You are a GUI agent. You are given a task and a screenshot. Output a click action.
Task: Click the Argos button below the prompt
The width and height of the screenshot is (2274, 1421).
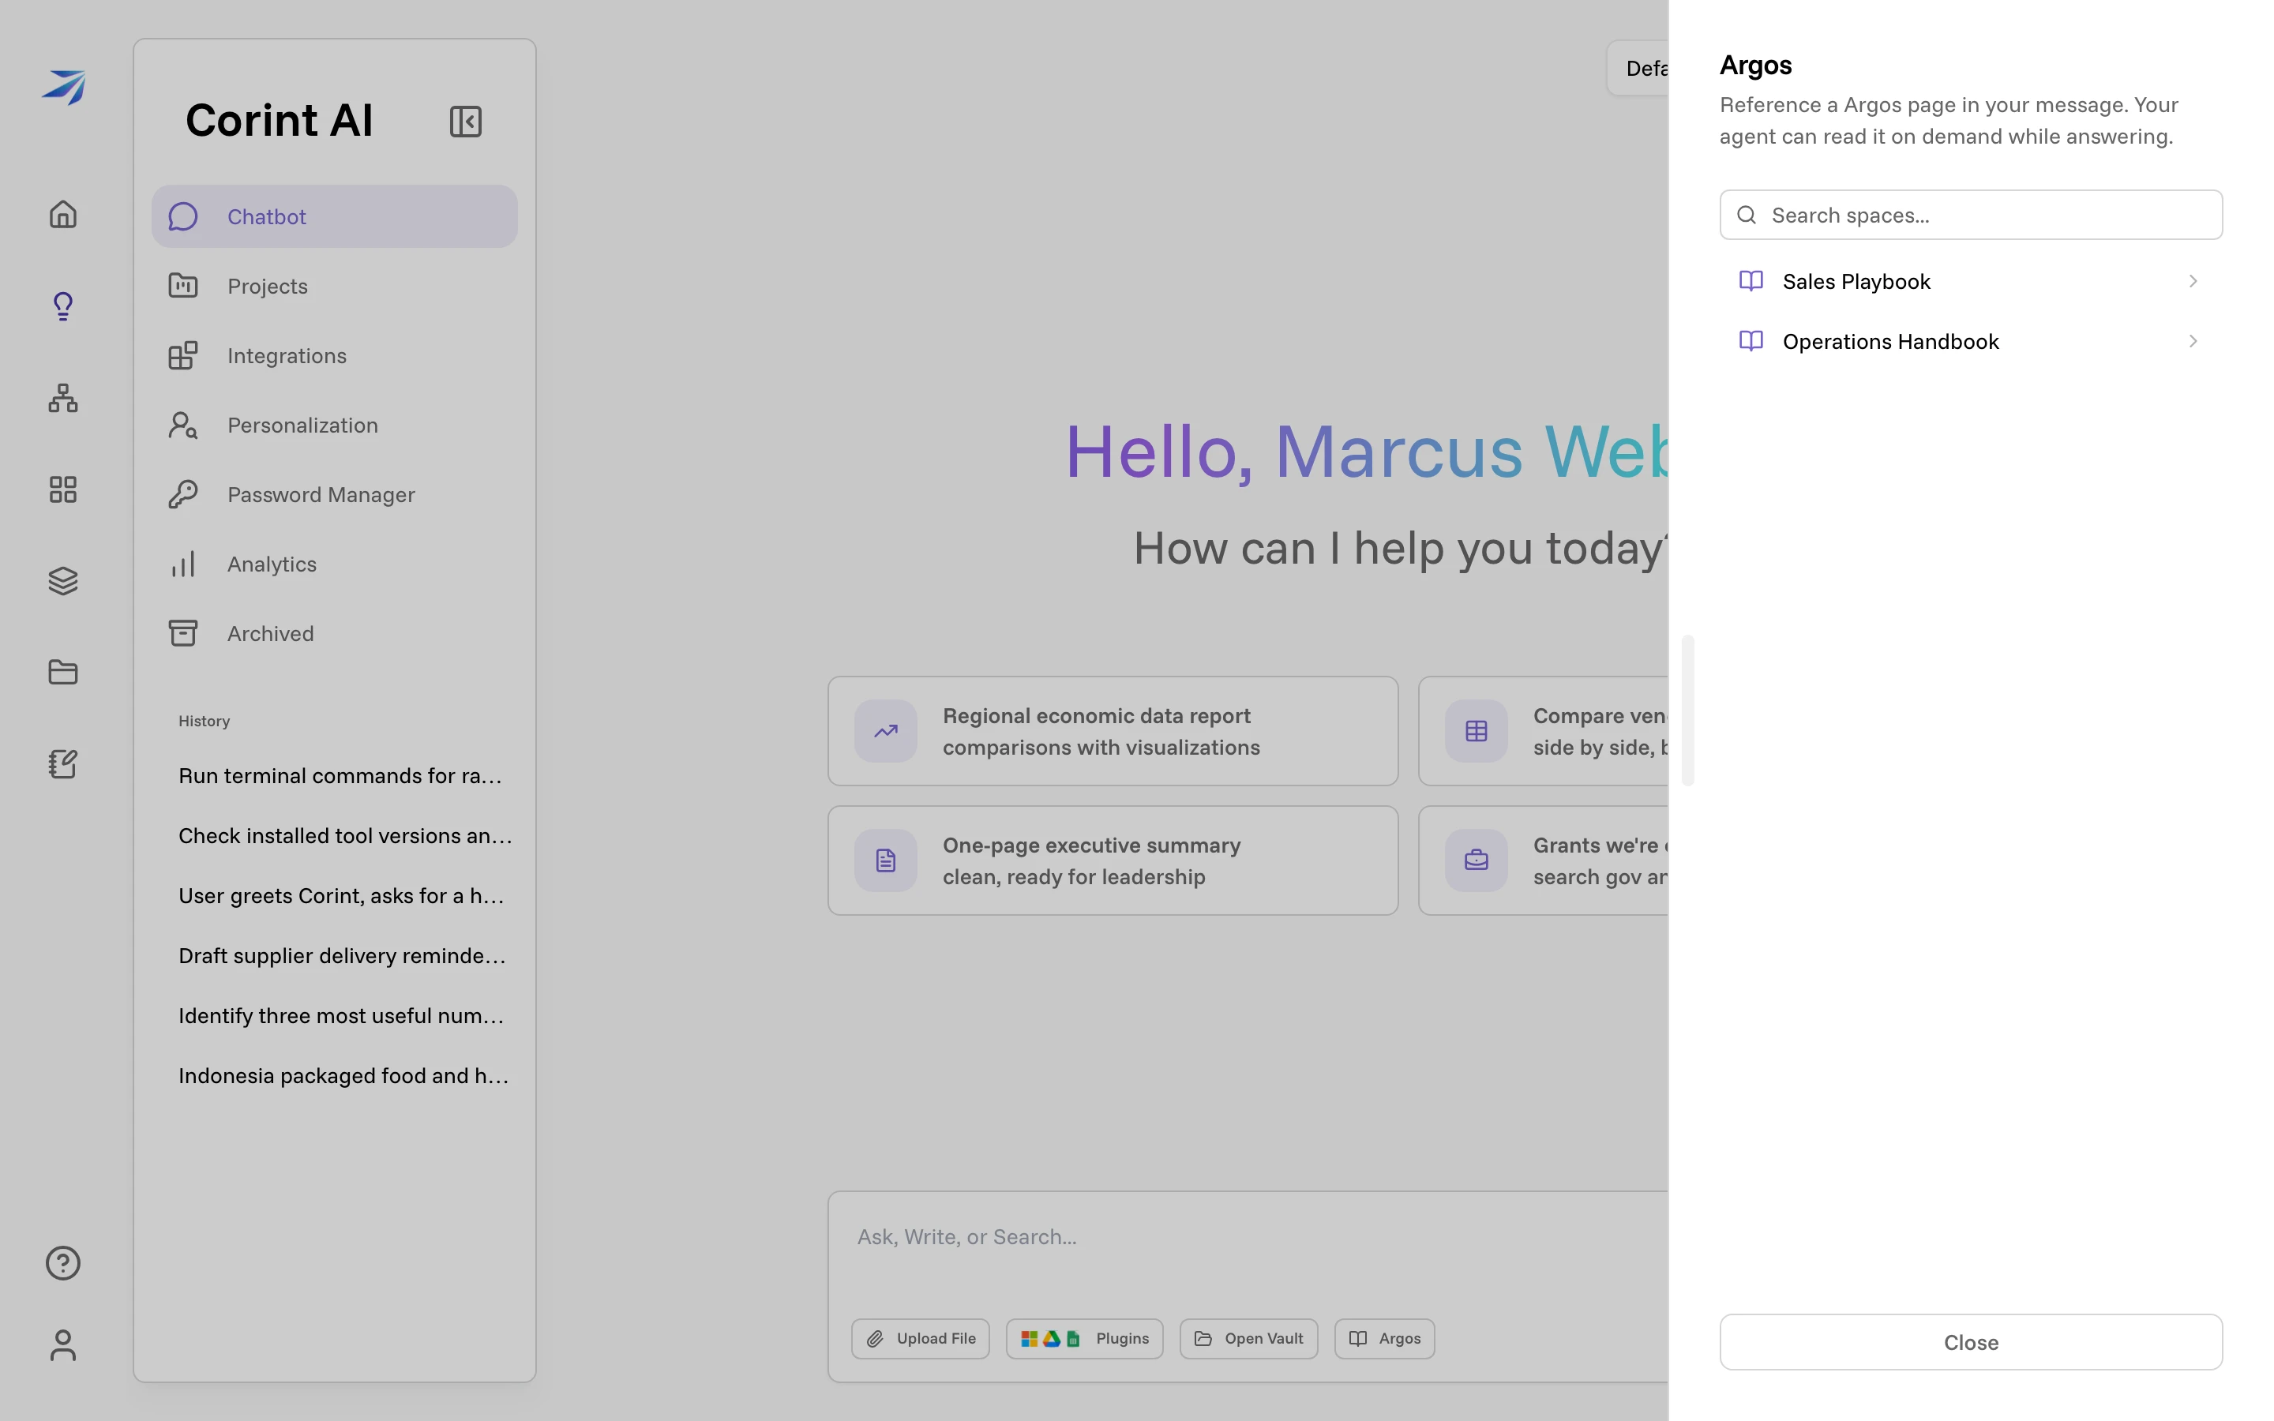point(1384,1338)
